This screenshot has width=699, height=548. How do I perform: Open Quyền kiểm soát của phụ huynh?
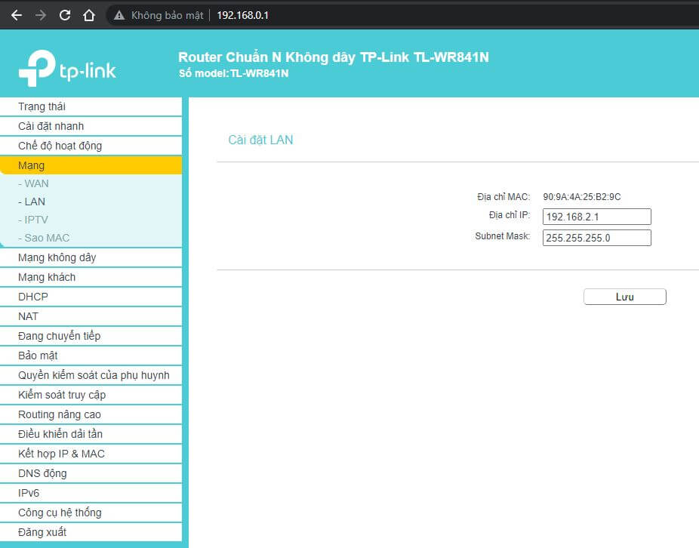[91, 375]
